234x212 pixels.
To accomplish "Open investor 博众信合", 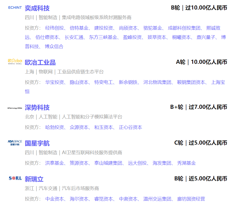I will [x=54, y=47].
